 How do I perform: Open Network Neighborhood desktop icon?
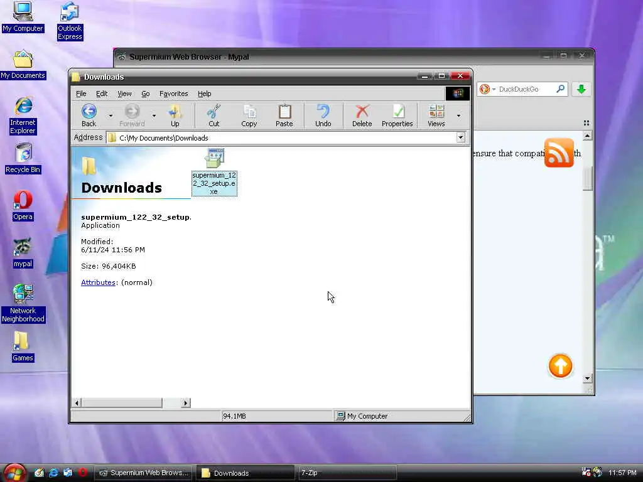coord(23,303)
